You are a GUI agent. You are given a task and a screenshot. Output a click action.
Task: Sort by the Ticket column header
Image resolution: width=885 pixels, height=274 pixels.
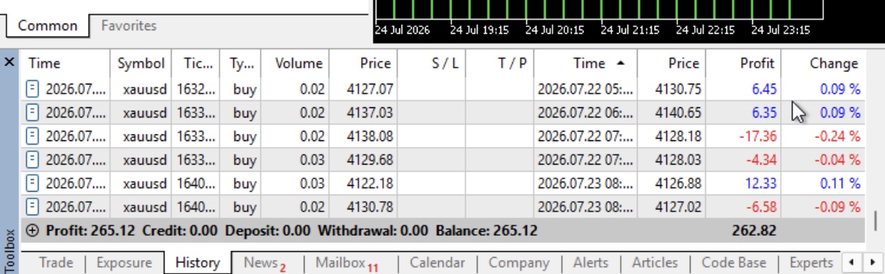click(x=196, y=63)
